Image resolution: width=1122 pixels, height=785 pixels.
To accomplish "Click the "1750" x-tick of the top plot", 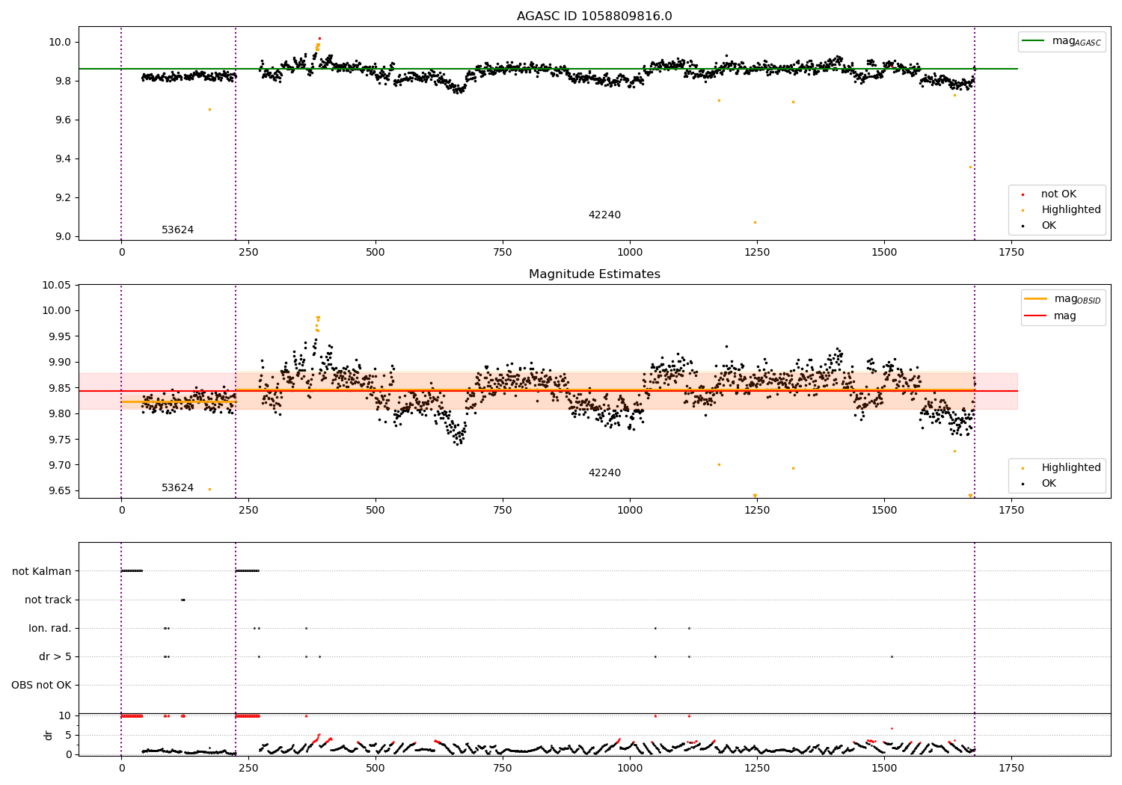I will pyautogui.click(x=1011, y=253).
